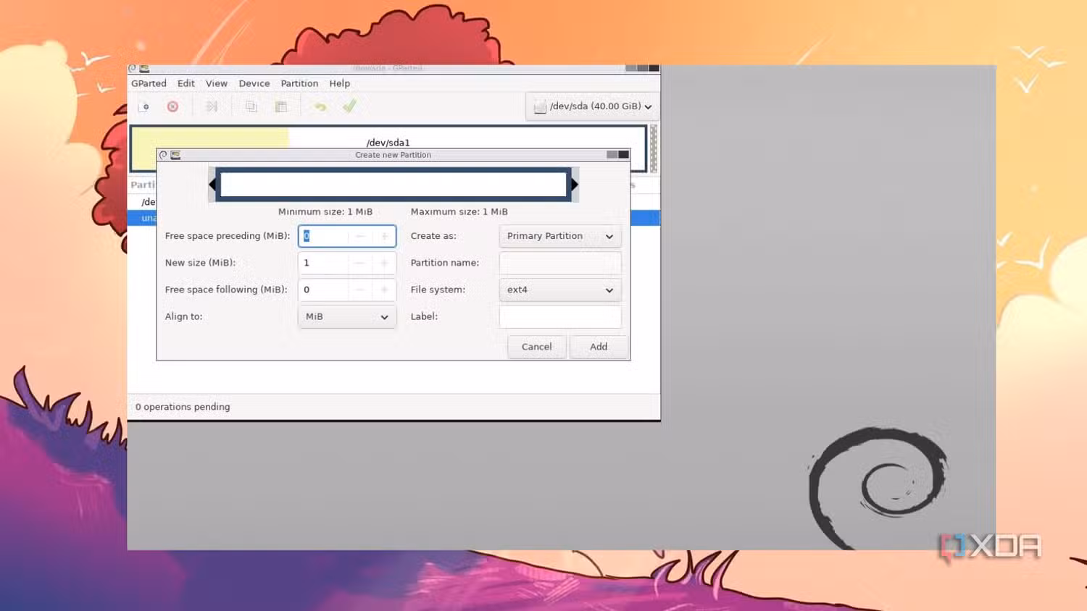The image size is (1087, 611).
Task: Click the red Delete partition toolbar icon
Action: point(172,106)
